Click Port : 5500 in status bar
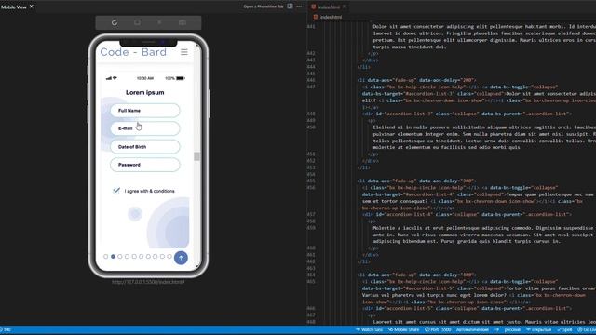 [438, 329]
